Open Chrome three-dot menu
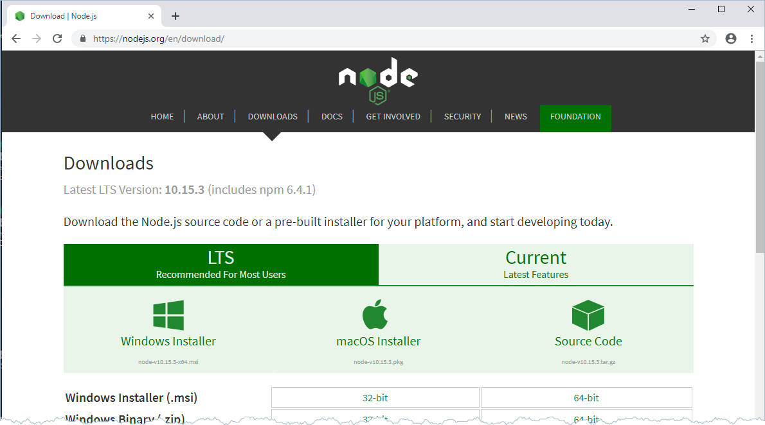765x425 pixels. click(751, 39)
